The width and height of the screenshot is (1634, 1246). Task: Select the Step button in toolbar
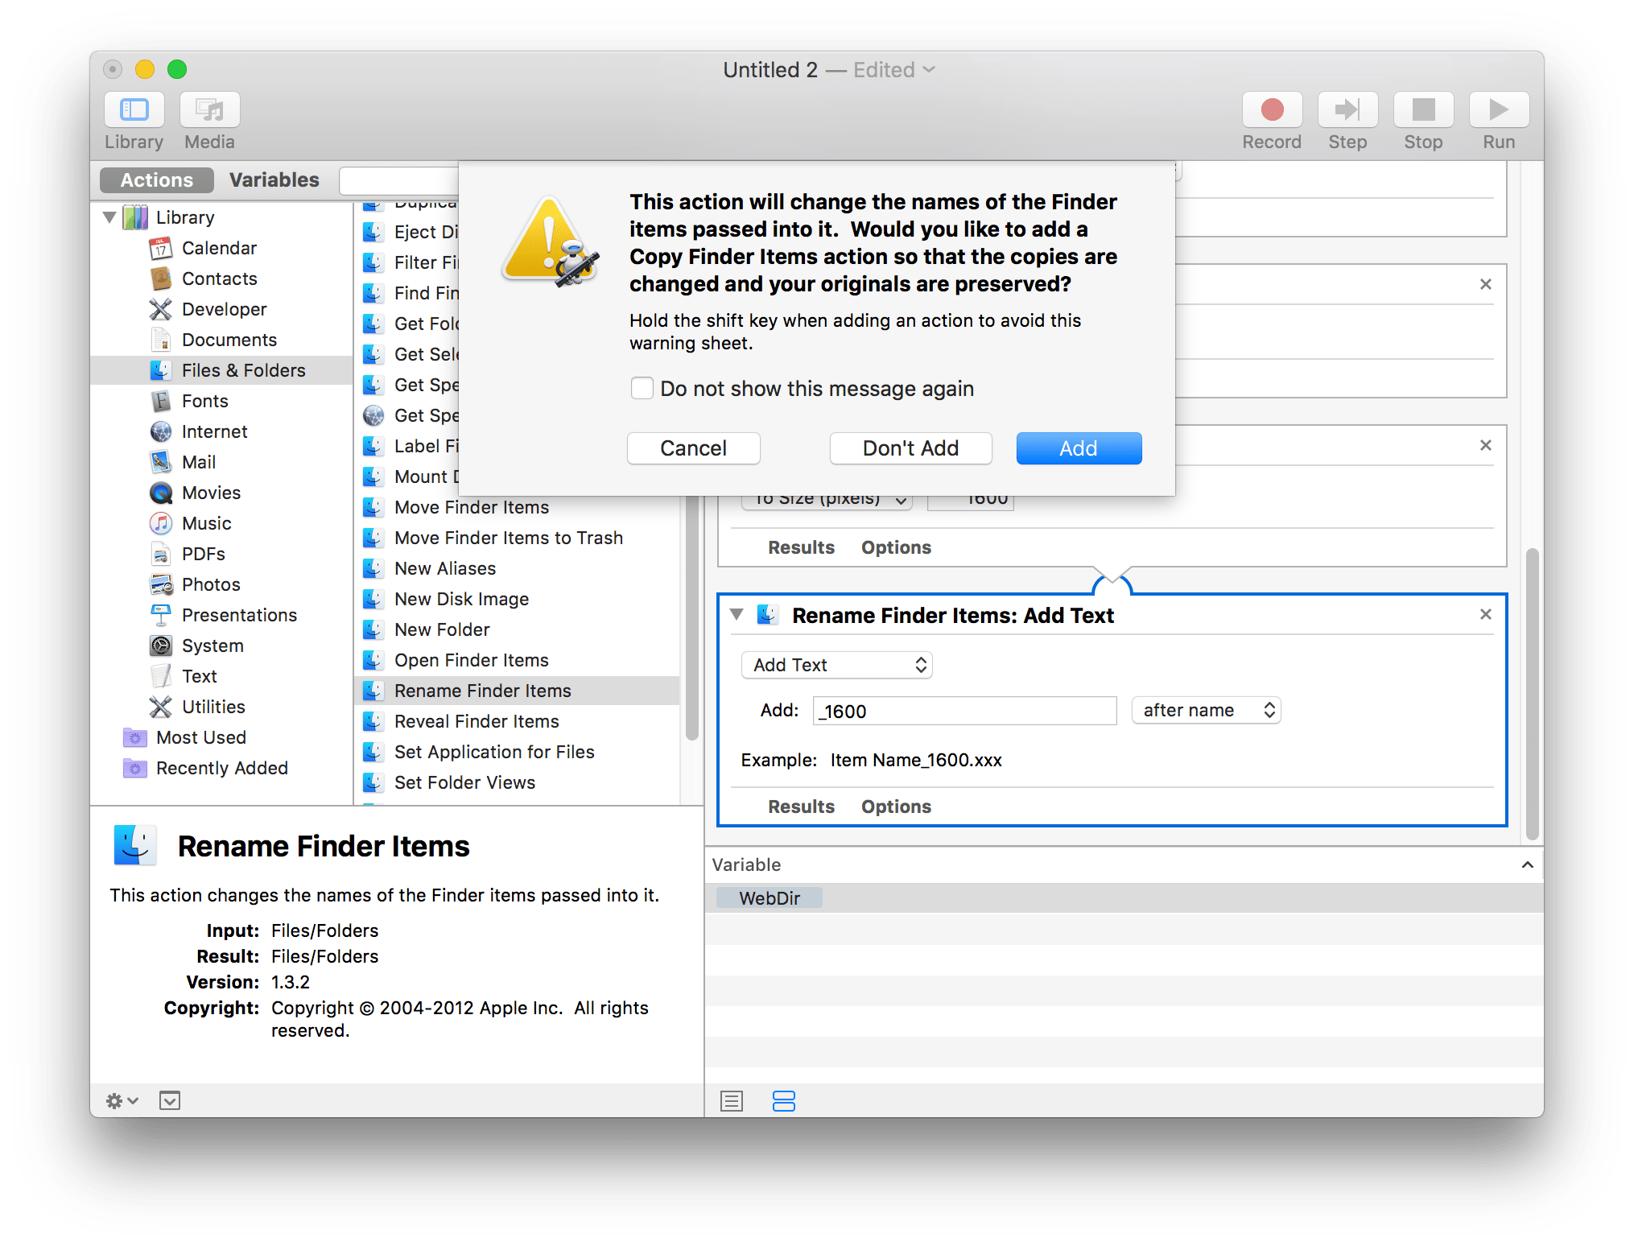(1347, 109)
